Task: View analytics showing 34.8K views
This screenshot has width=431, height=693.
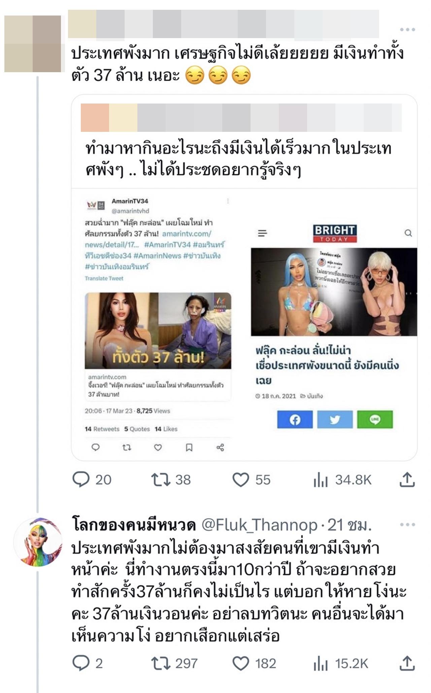Action: click(x=342, y=480)
